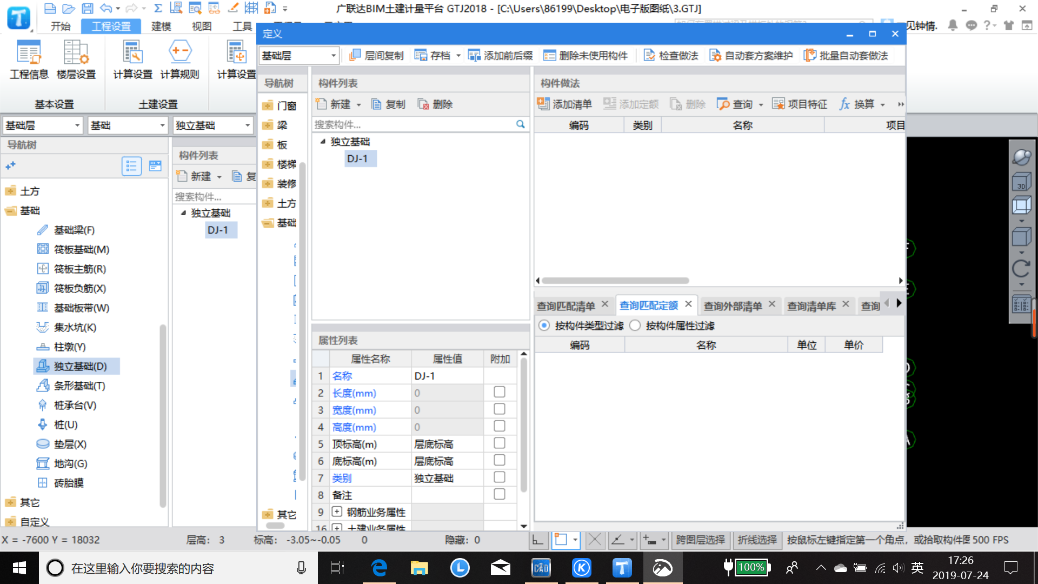Click horizontal scrollbar in 构件做法 table
Viewport: 1038px width, 584px height.
tap(615, 281)
